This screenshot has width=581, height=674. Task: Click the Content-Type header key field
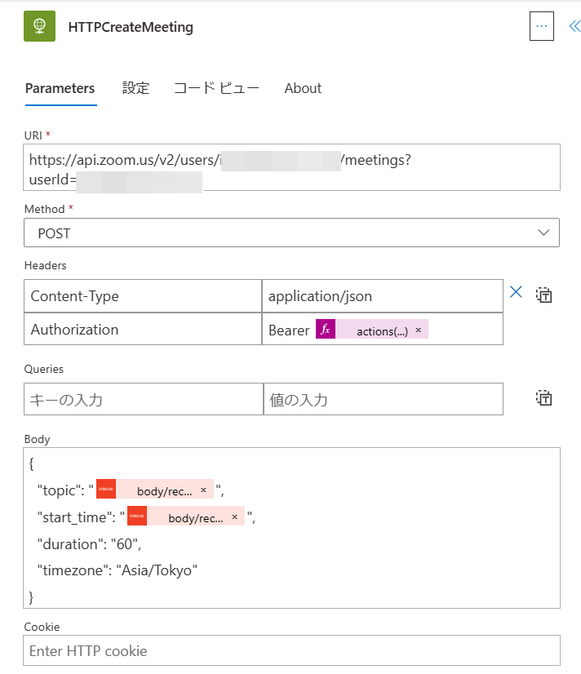point(143,296)
